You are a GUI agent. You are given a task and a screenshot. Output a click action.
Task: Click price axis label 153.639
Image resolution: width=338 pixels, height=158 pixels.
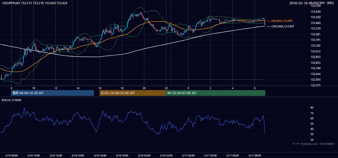(x=316, y=12)
